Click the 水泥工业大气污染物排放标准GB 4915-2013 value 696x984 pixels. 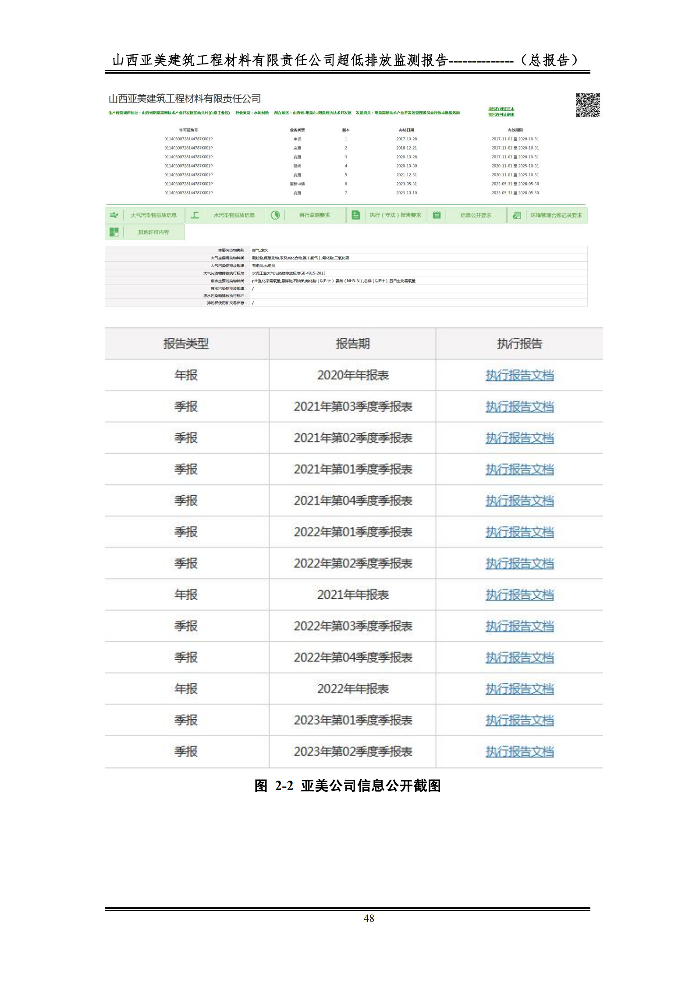click(289, 274)
